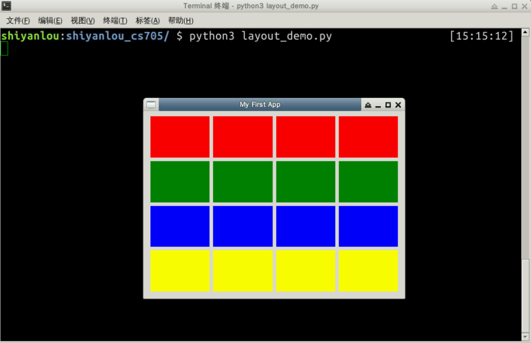Screen dimensions: 531x343
Task: Maximize the My First App window
Action: click(x=388, y=105)
